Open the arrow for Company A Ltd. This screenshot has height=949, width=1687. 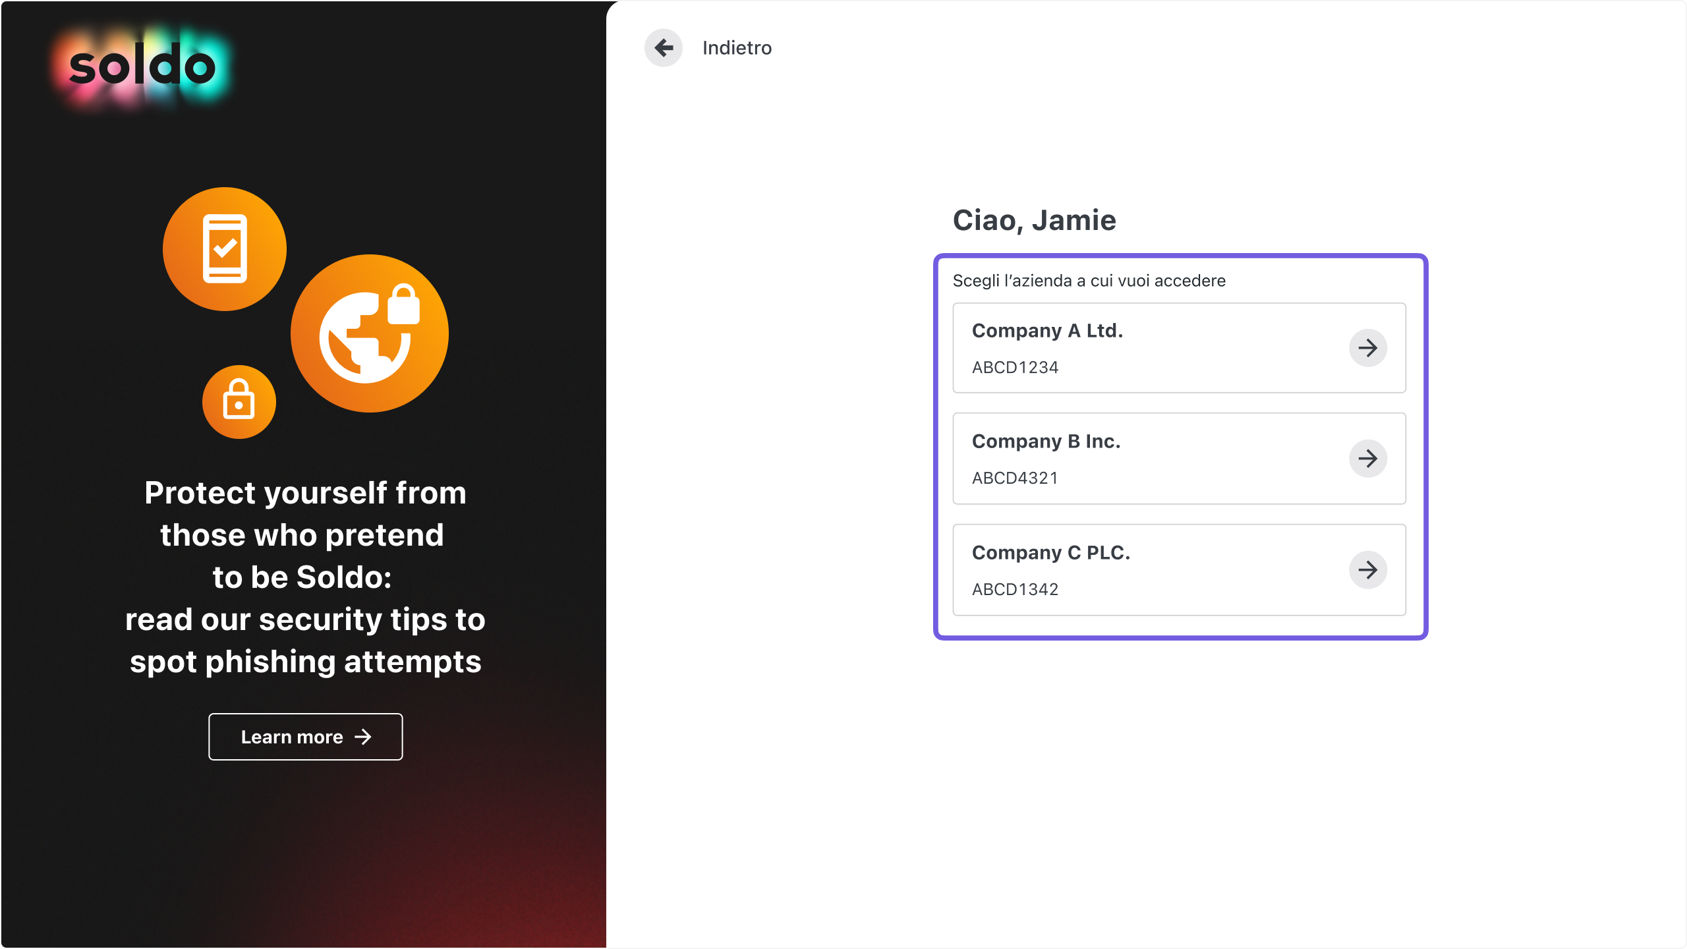(x=1368, y=348)
